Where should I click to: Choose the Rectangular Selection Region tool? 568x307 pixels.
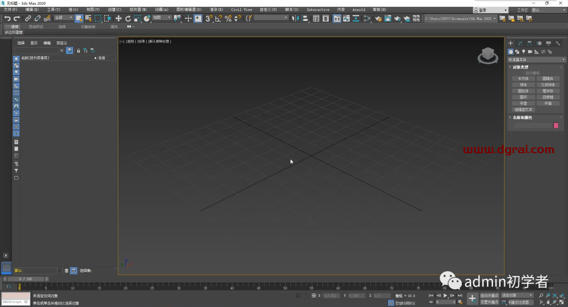click(x=98, y=18)
